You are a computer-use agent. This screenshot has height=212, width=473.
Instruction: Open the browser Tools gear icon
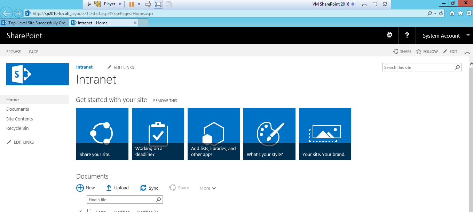(x=469, y=13)
